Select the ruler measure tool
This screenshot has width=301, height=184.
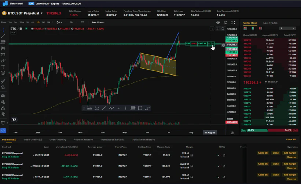(3, 81)
